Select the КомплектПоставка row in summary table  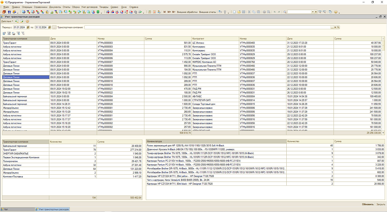pyautogui.click(x=72, y=177)
